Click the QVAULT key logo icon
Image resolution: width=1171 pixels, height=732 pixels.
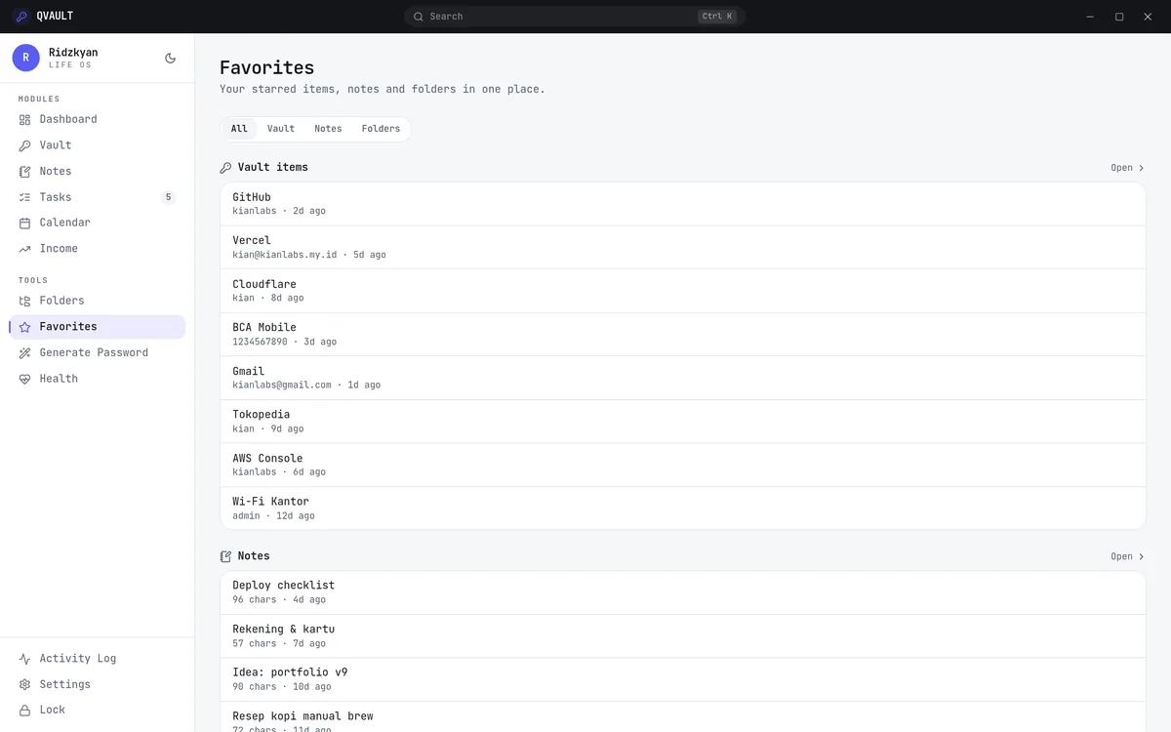pyautogui.click(x=21, y=16)
